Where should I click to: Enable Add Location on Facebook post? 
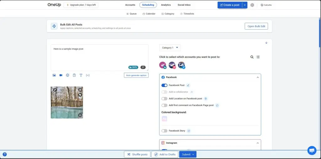pos(164,99)
